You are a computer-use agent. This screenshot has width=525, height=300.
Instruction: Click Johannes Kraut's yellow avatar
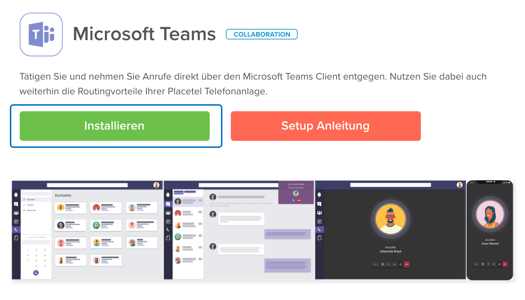[390, 219]
